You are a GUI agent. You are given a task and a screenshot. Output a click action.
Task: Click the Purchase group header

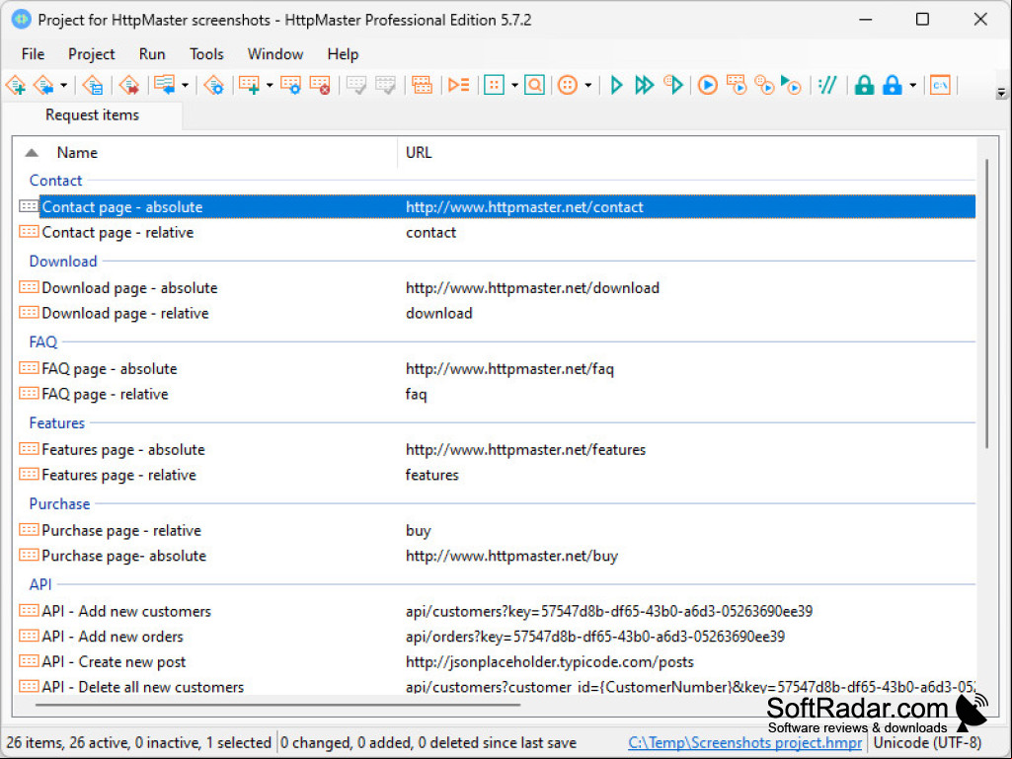[x=59, y=504]
